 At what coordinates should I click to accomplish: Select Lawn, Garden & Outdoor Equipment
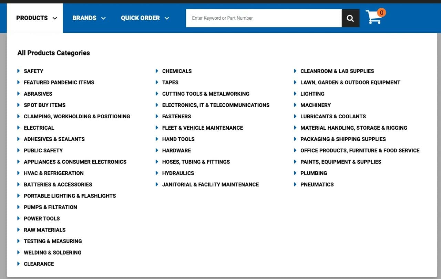coord(350,83)
